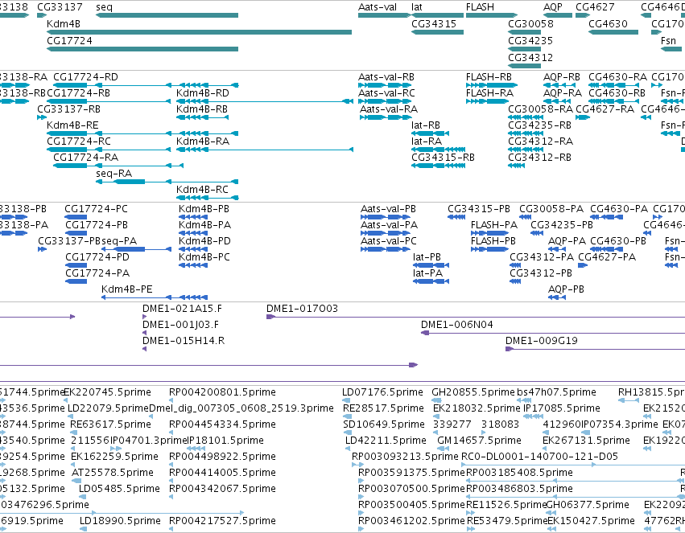Screen dimensions: 685x533
Task: Click clone DME1-001J03.F marker
Action: [145, 333]
